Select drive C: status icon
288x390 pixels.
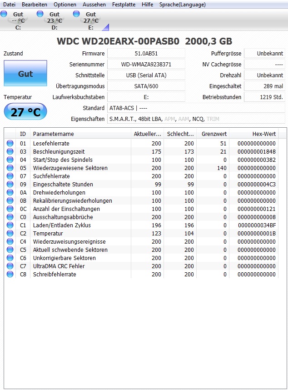pos(4,14)
